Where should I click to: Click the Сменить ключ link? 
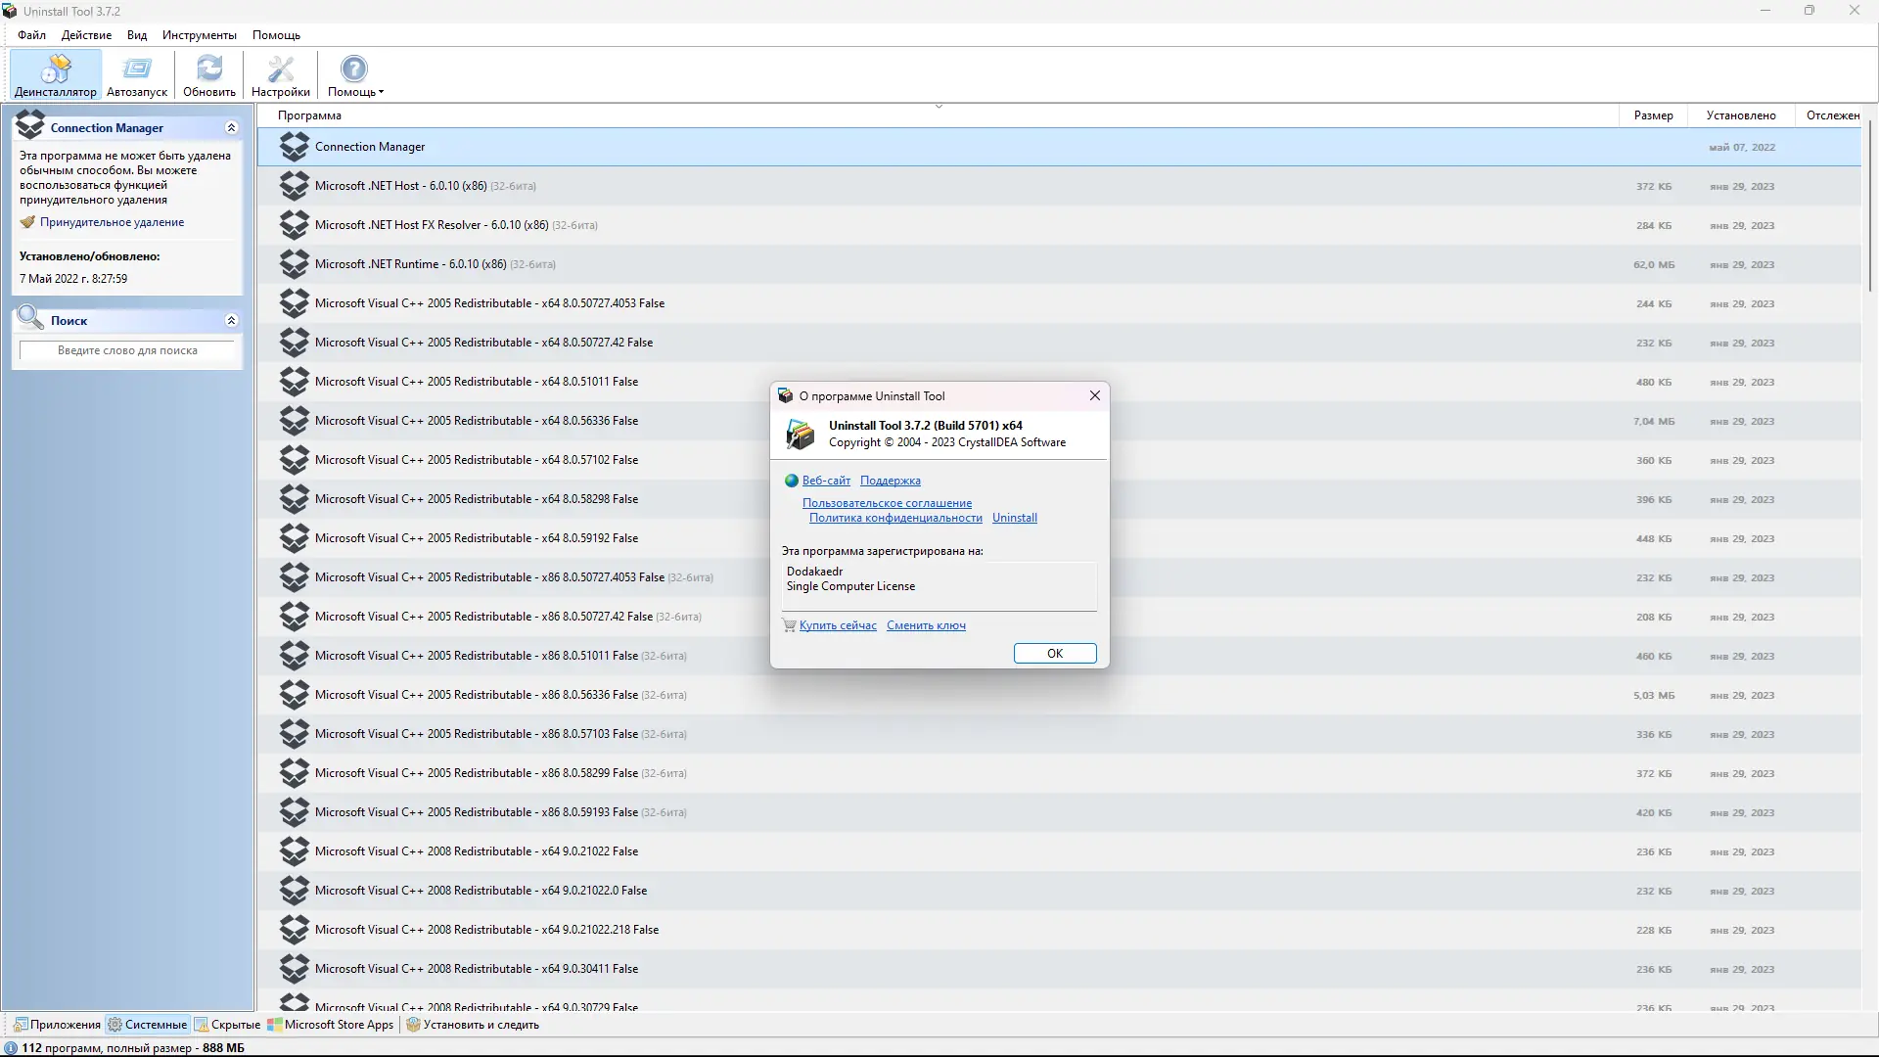click(x=926, y=625)
